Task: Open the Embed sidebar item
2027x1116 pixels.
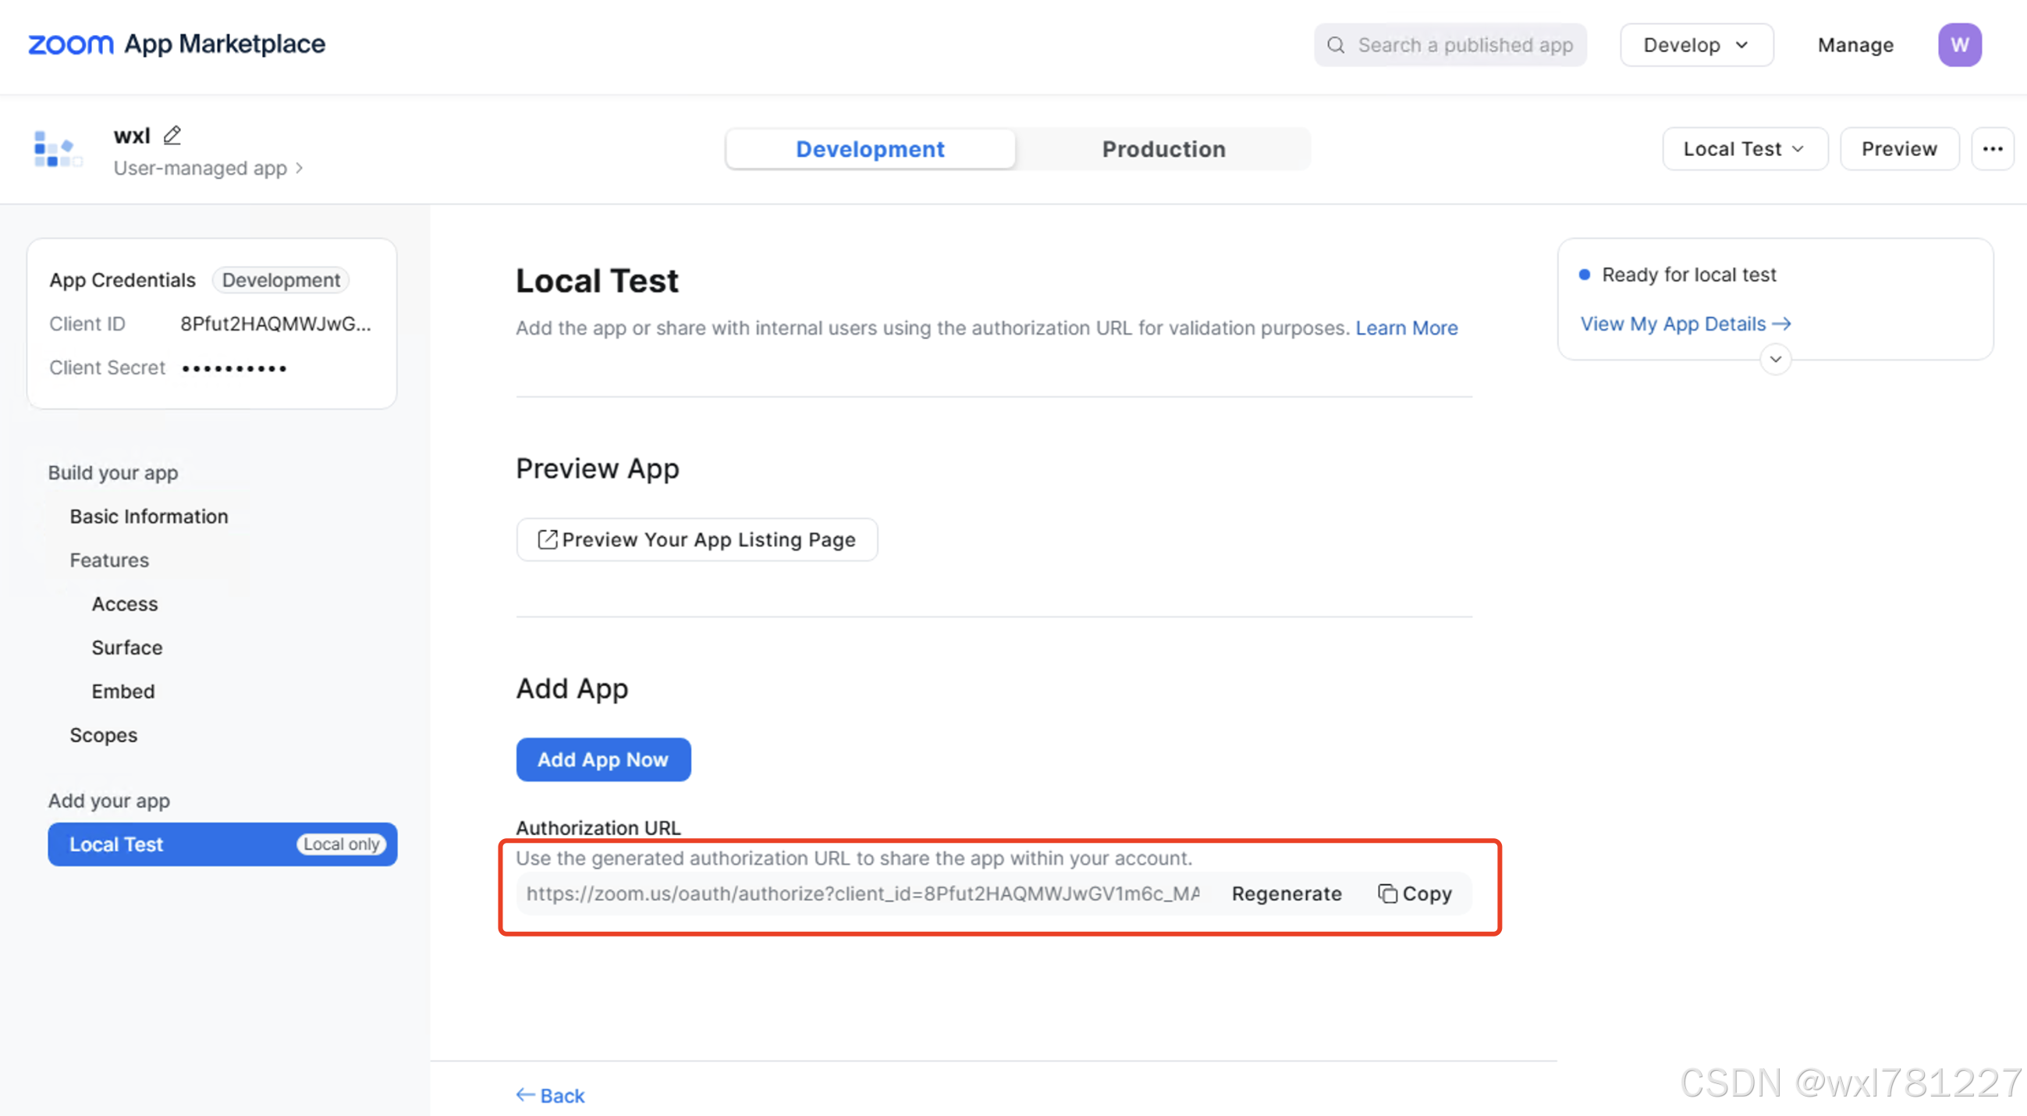Action: tap(122, 691)
